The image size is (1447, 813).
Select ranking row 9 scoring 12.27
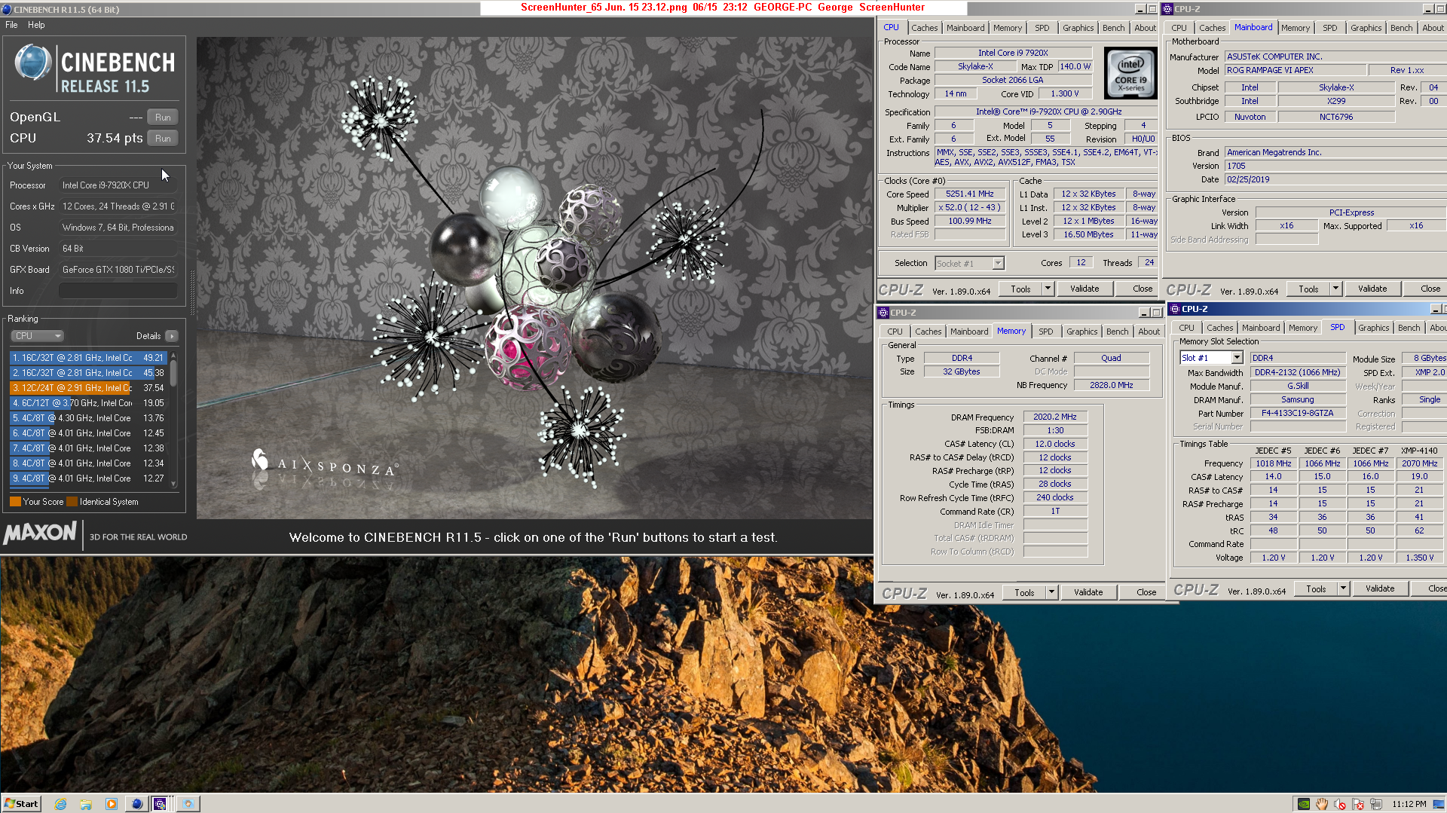tap(88, 478)
